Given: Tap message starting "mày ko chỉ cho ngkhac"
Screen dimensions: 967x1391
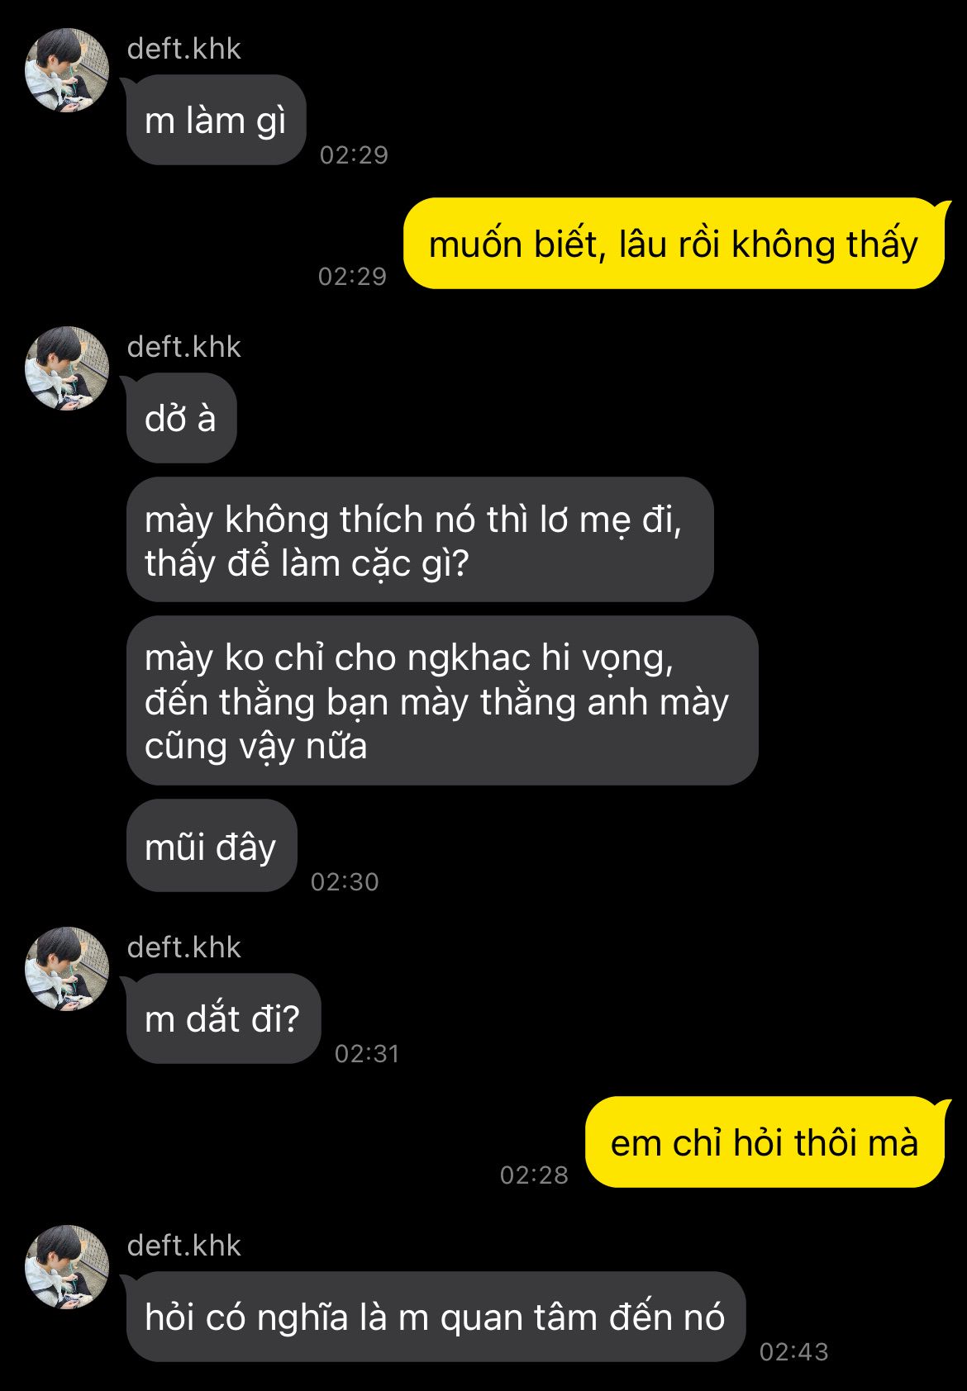Looking at the screenshot, I should 442,700.
